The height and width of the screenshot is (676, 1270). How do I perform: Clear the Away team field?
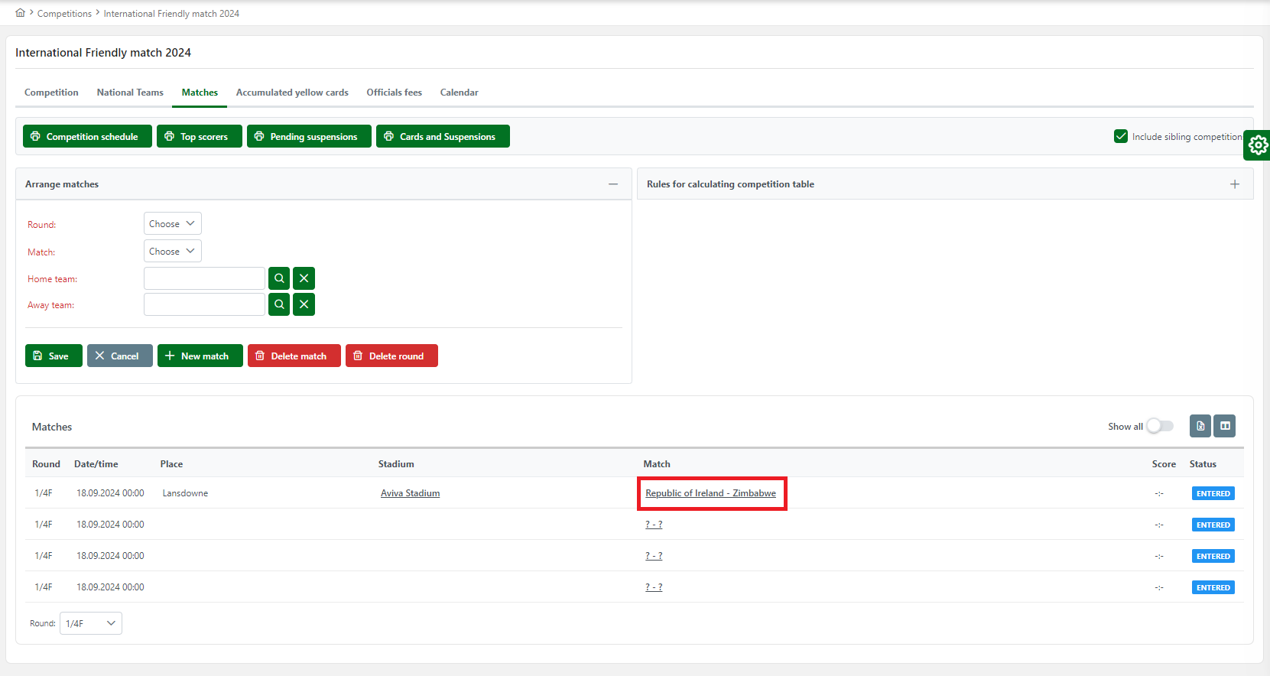304,304
